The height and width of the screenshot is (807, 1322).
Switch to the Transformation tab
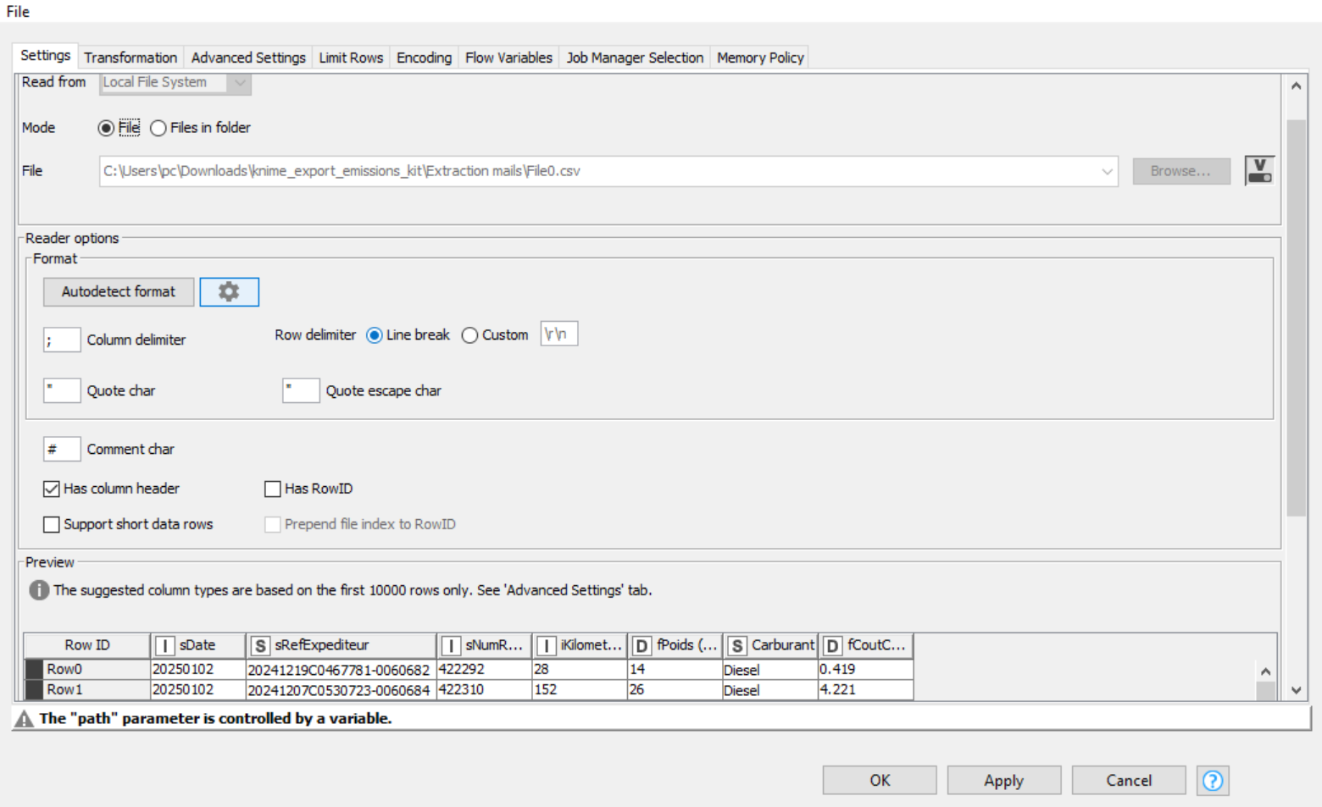pyautogui.click(x=130, y=57)
